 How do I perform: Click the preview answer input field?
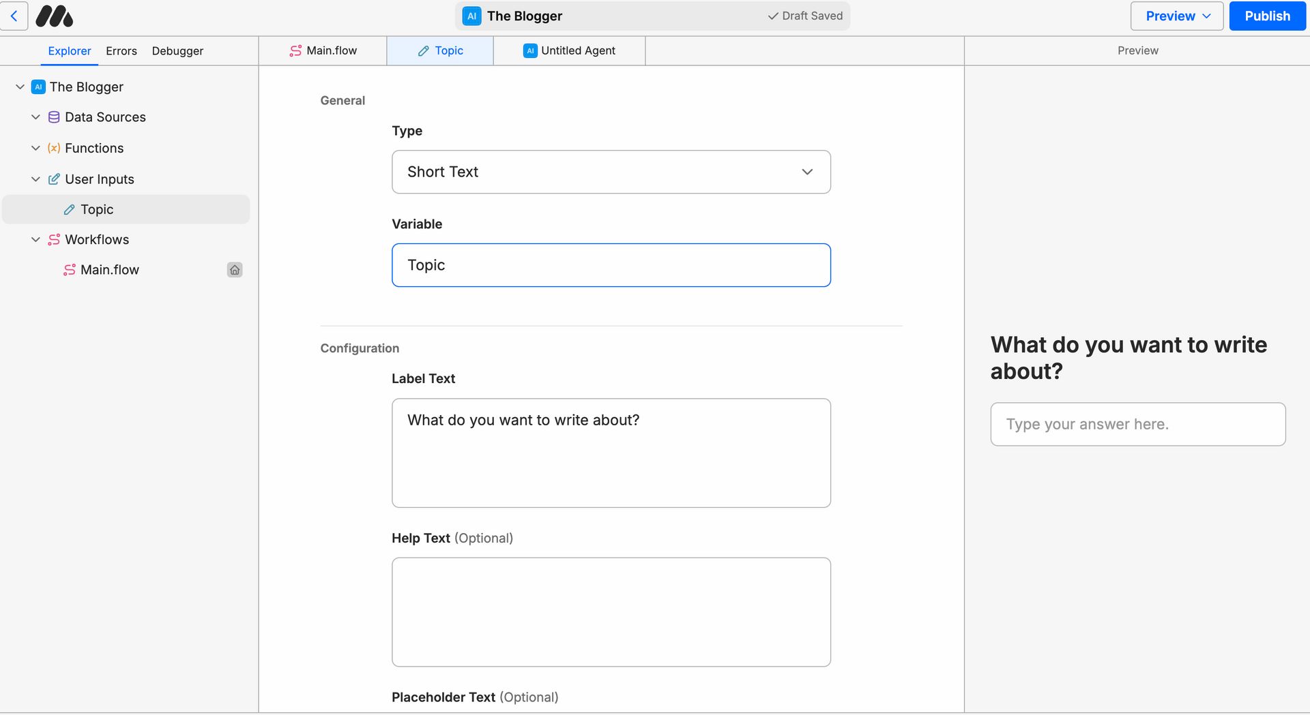(1138, 425)
